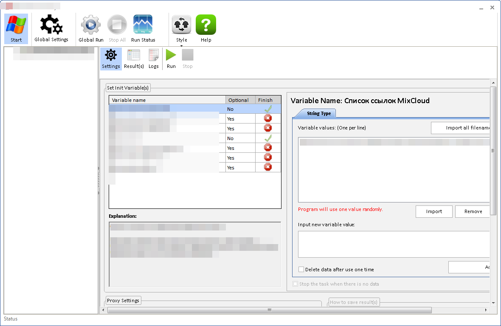Open the Logs view
The image size is (501, 326).
tap(154, 59)
